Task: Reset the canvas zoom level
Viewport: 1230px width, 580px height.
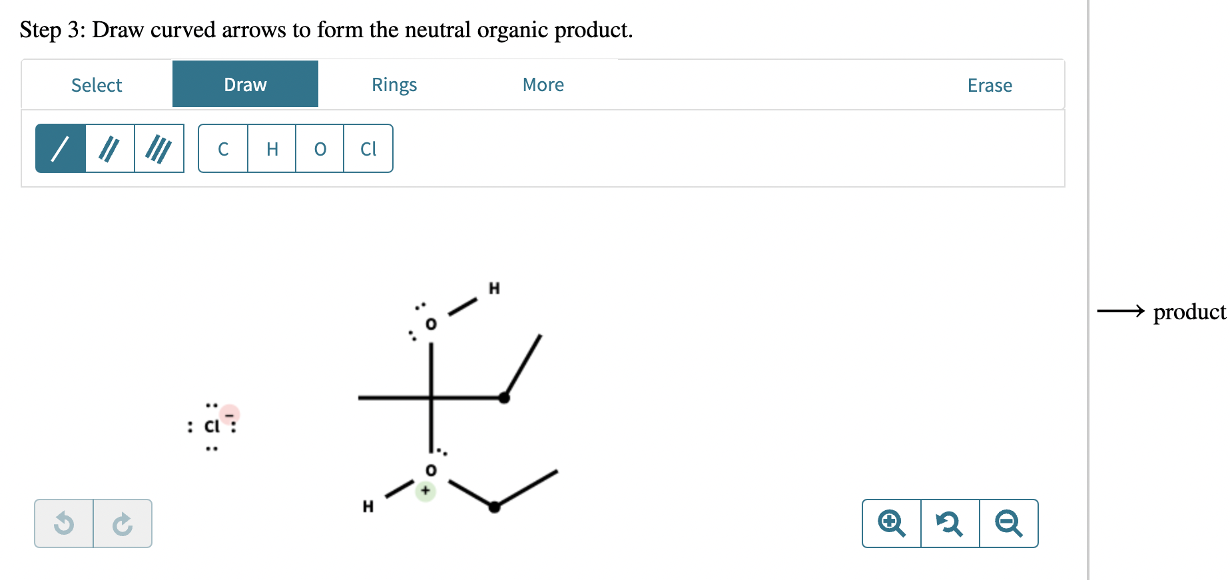Action: 950,523
